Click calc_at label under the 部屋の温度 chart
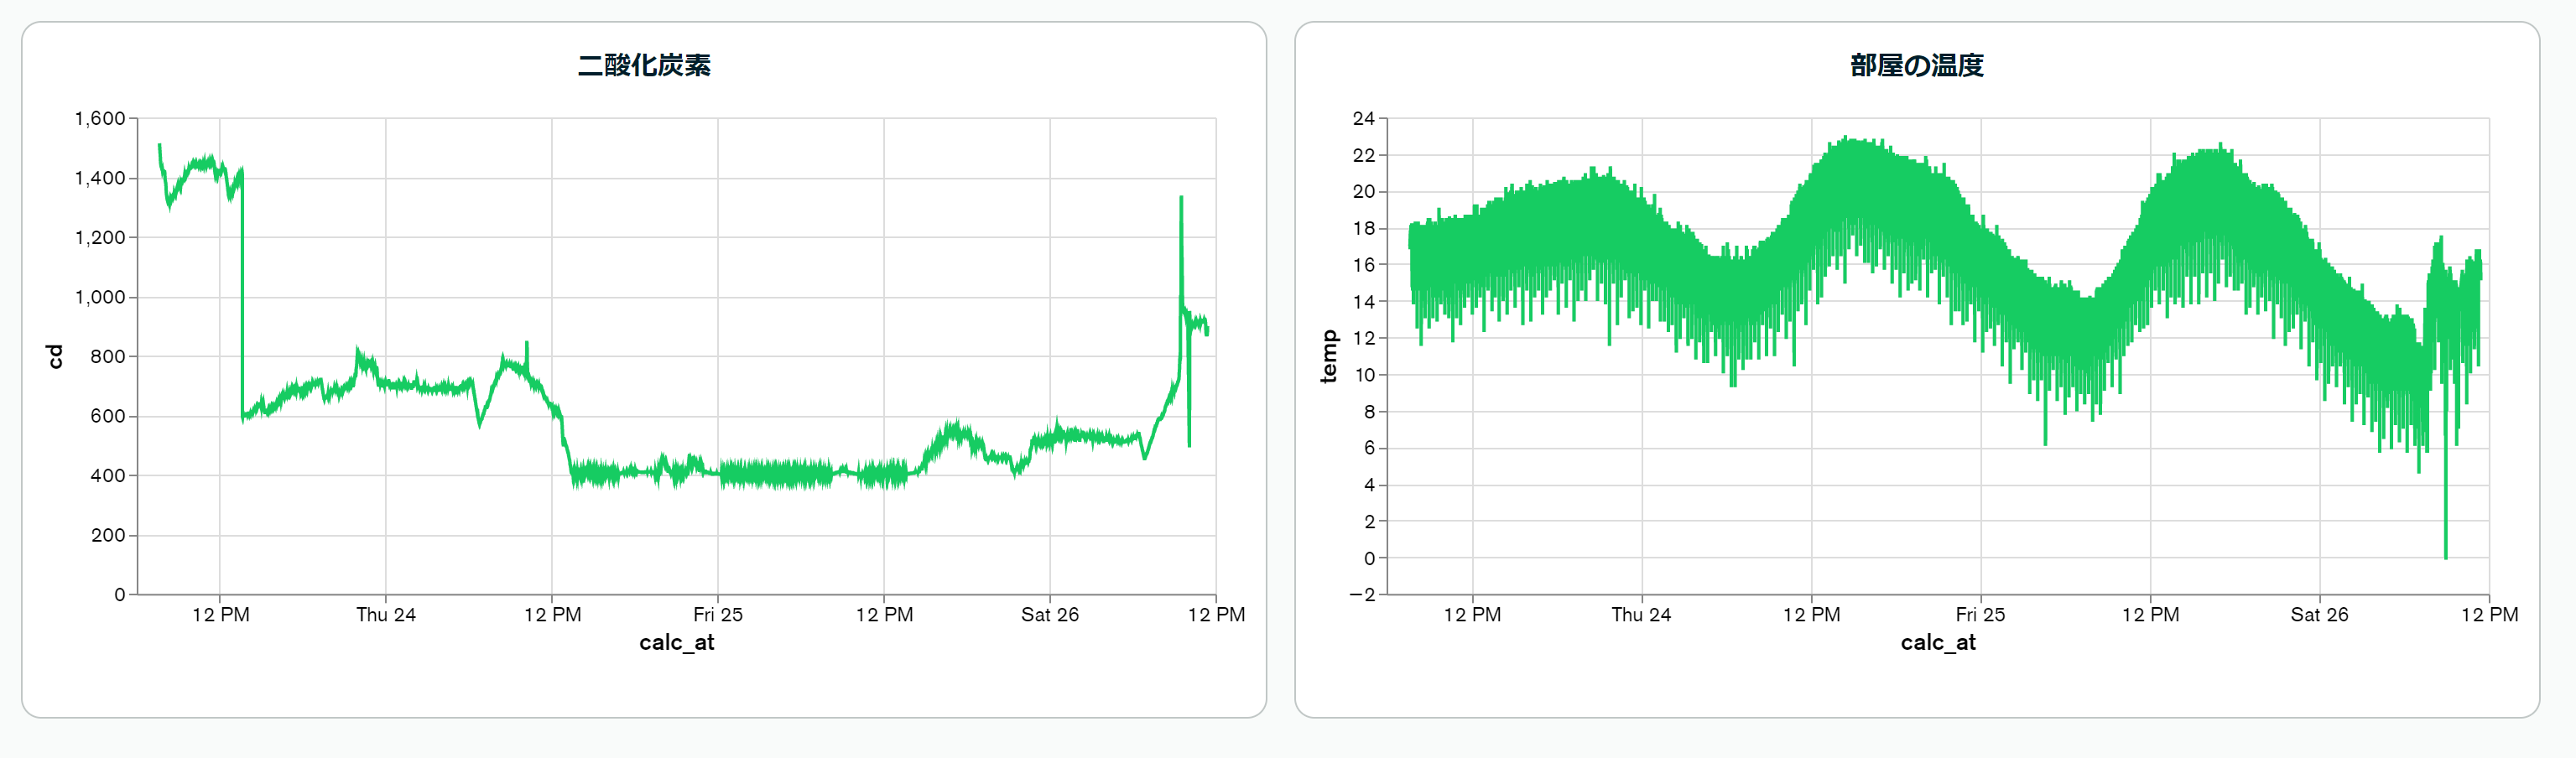Image resolution: width=2576 pixels, height=758 pixels. pyautogui.click(x=1937, y=642)
